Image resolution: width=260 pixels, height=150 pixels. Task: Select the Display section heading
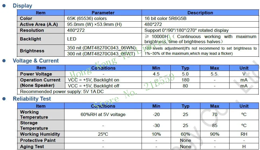(x=22, y=6)
